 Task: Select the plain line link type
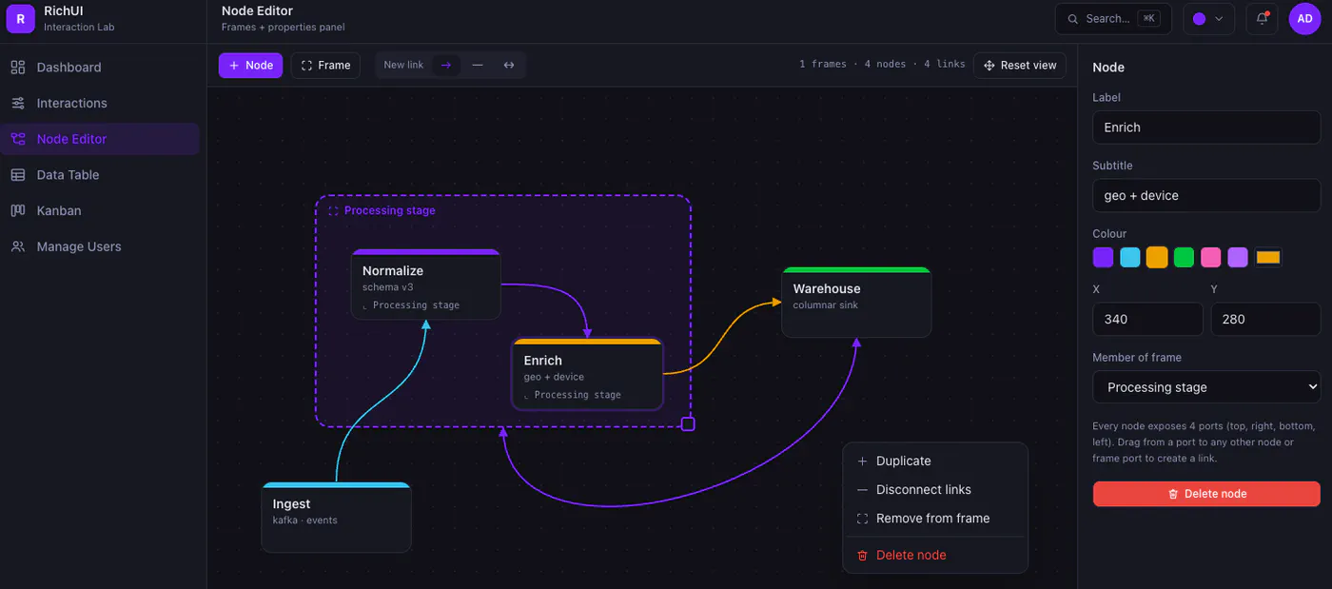478,65
